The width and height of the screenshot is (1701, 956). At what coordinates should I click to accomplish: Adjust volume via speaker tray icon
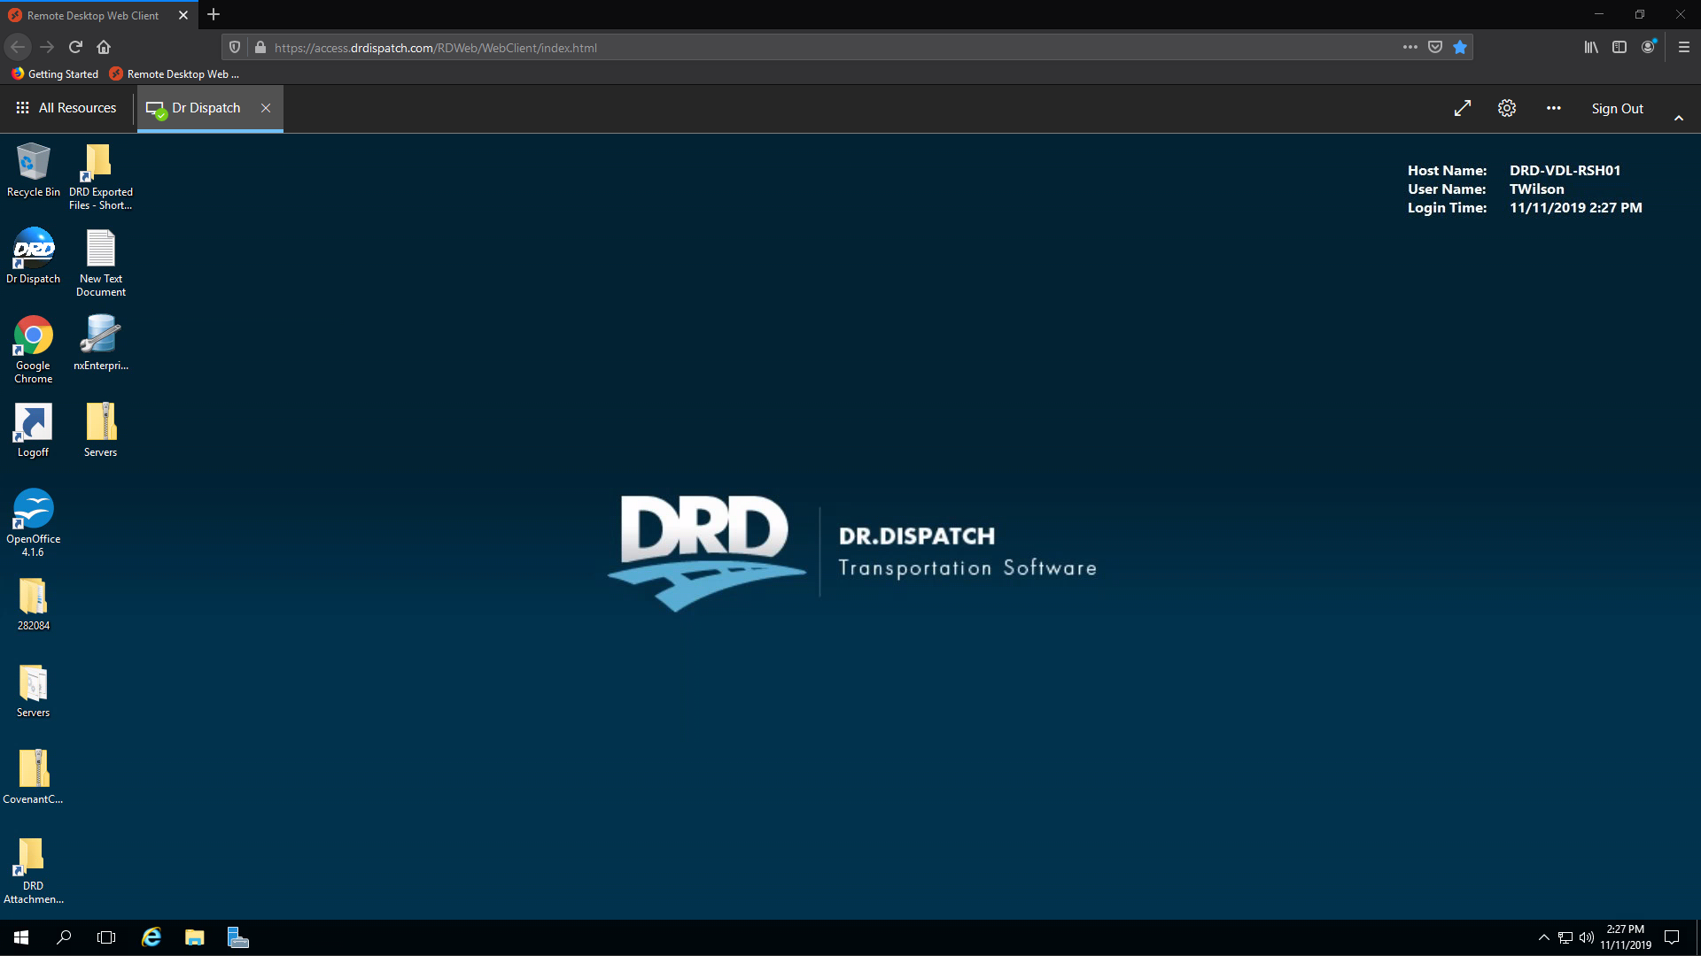(x=1587, y=937)
